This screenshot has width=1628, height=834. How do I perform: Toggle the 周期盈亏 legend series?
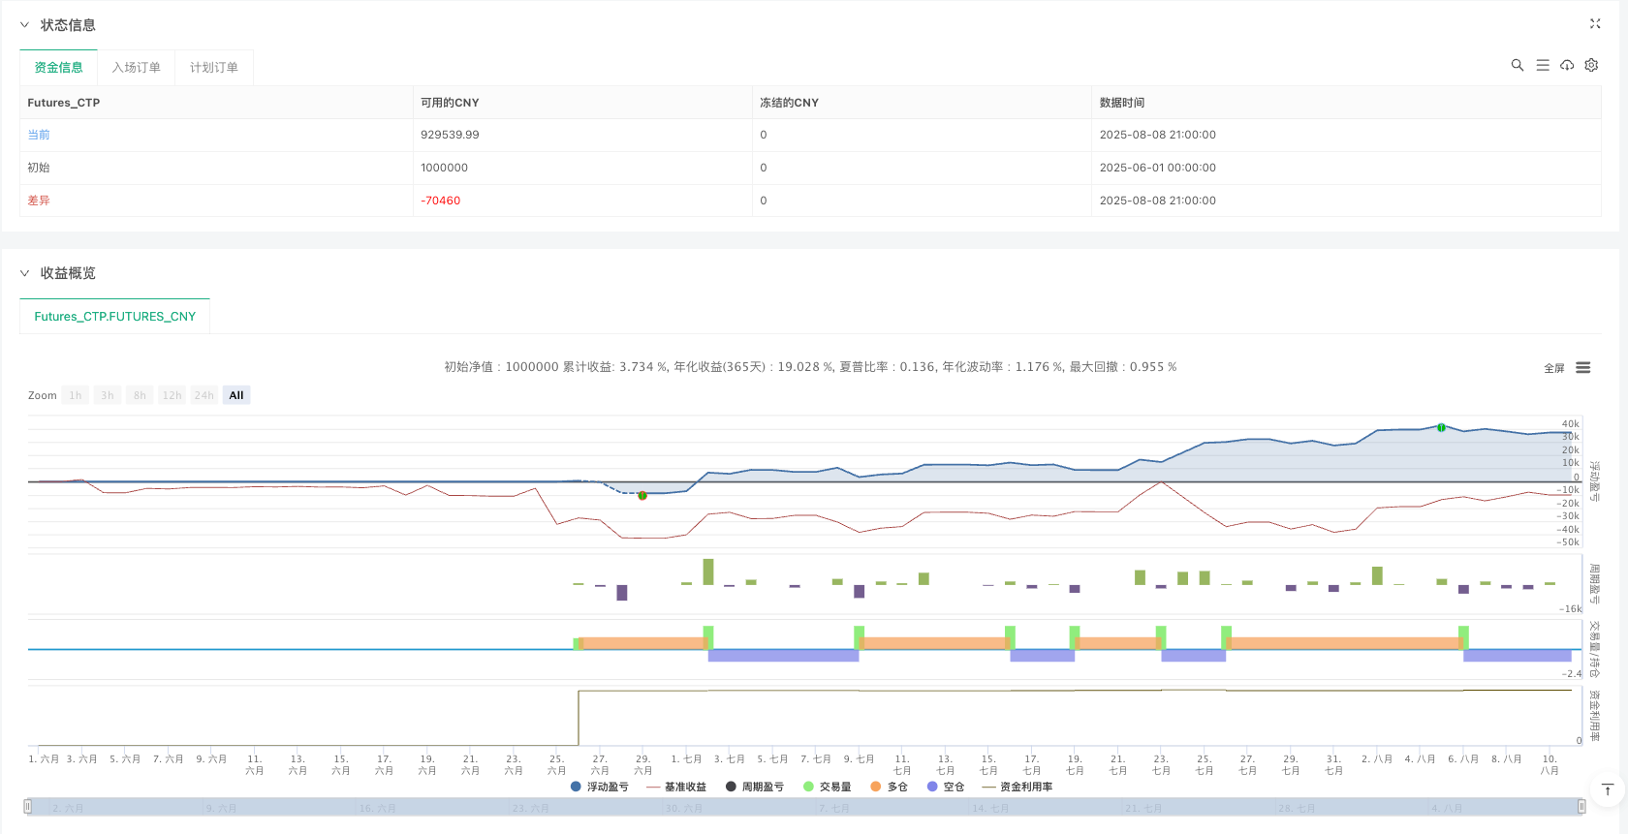coord(755,787)
